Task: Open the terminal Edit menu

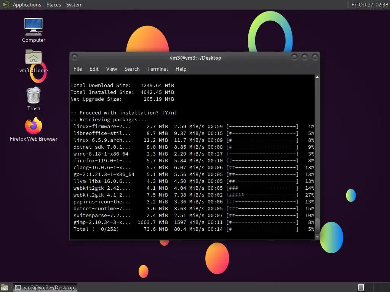Action: coord(94,69)
